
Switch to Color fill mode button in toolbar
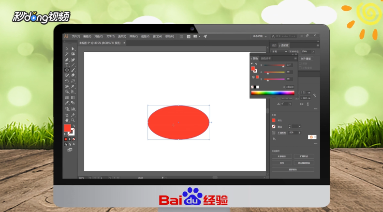(x=66, y=139)
